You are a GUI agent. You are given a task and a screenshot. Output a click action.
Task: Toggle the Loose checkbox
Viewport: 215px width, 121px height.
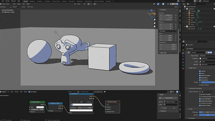coord(200,73)
